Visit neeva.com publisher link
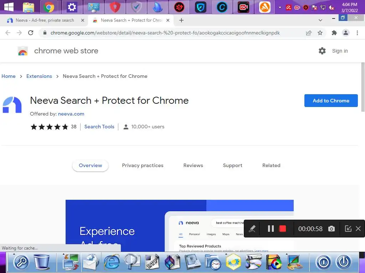365x273 pixels. pos(71,114)
